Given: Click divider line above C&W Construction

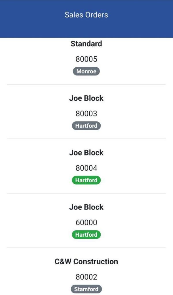Looking at the screenshot, I should pyautogui.click(x=86, y=248).
